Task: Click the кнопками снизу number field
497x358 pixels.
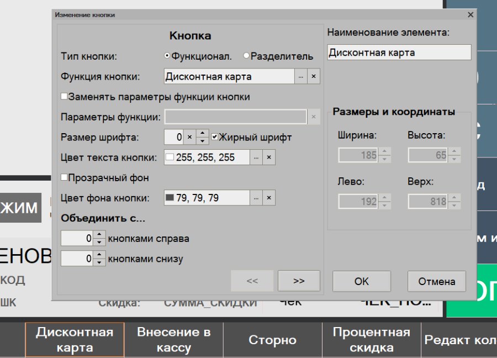Action: pos(77,259)
